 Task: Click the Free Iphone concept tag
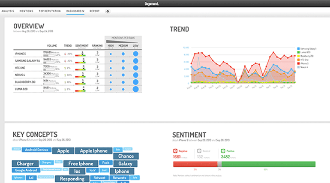[81, 164]
